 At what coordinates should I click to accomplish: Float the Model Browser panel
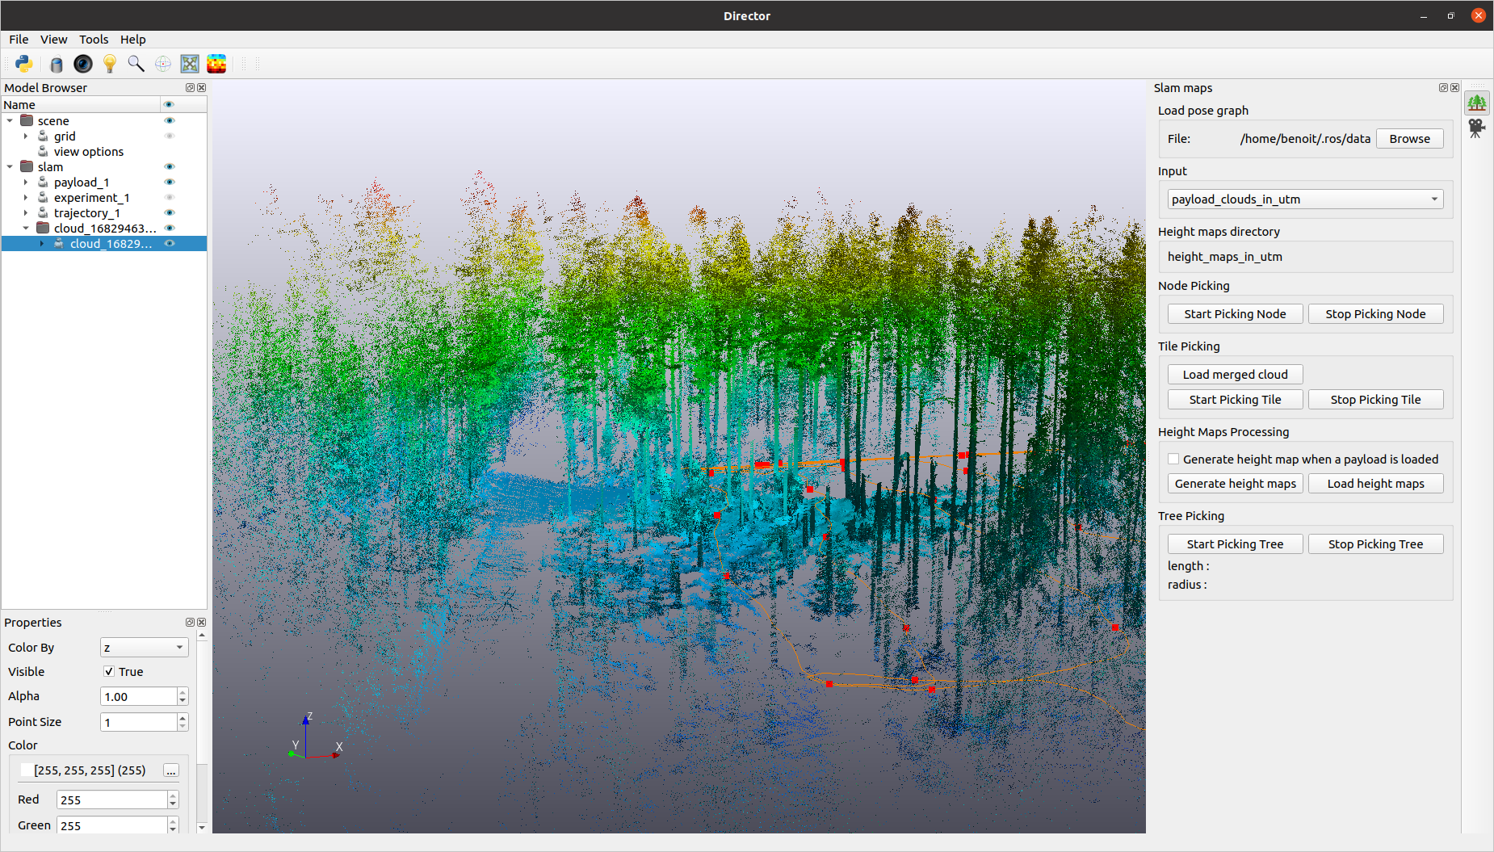coord(190,88)
